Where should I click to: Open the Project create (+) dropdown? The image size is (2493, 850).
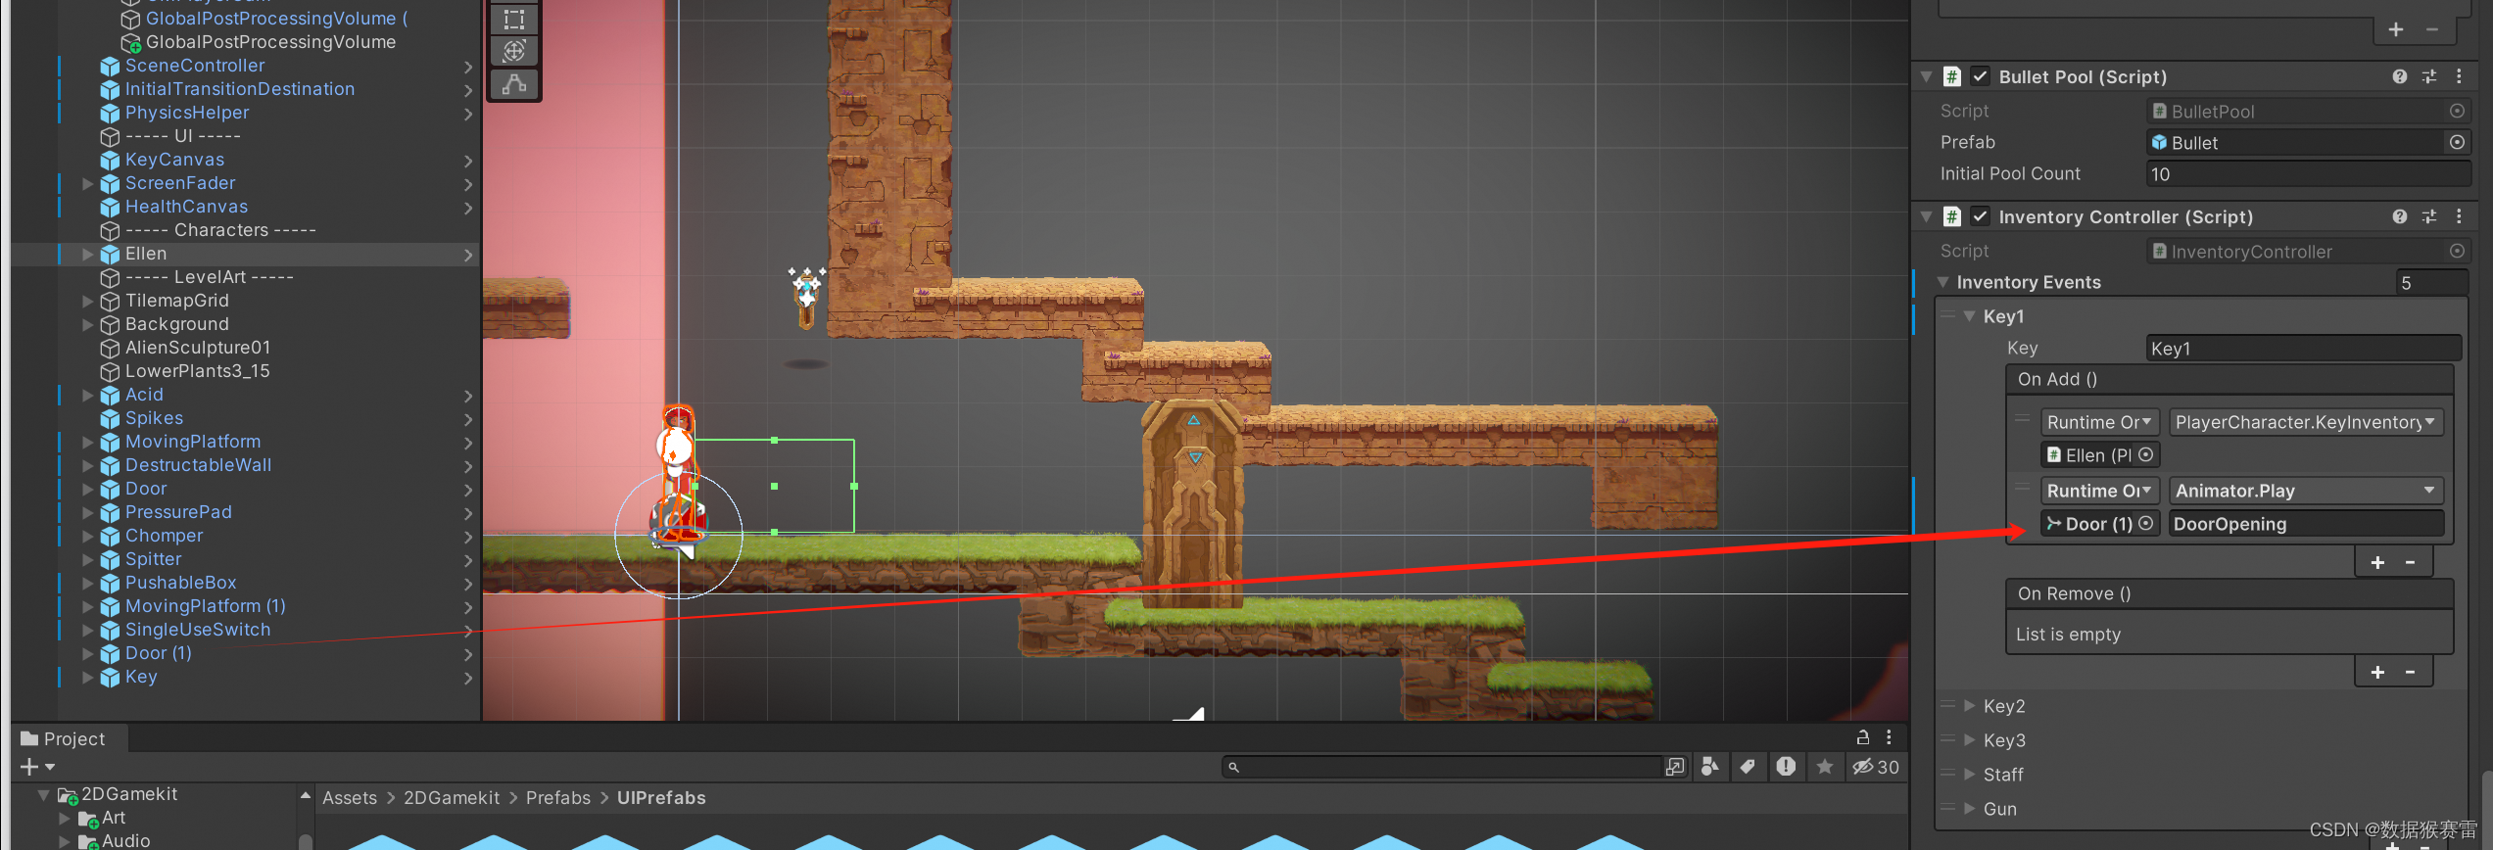37,767
